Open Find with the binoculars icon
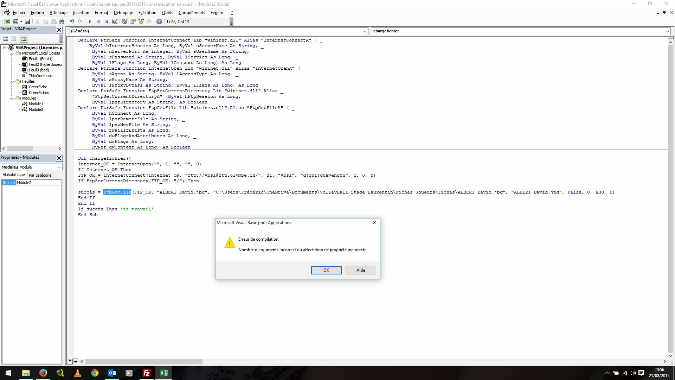Viewport: 675px width, 380px height. click(62, 21)
